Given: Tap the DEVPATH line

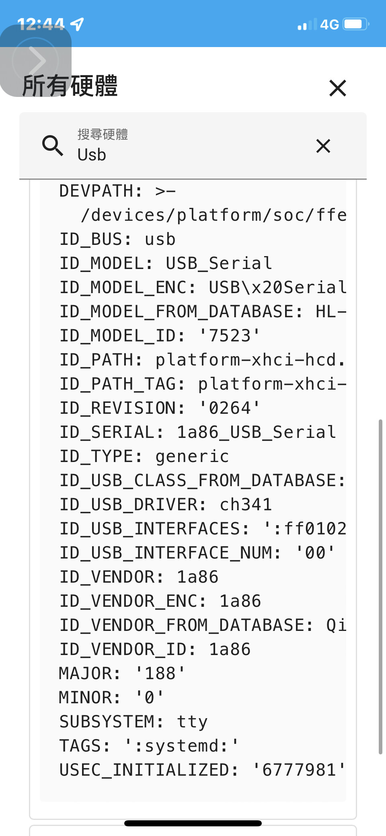Looking at the screenshot, I should click(117, 191).
